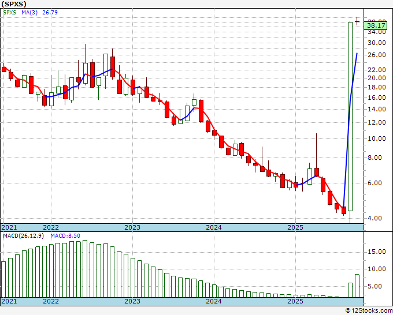Click the 15.00 MACD axis label

point(376,251)
